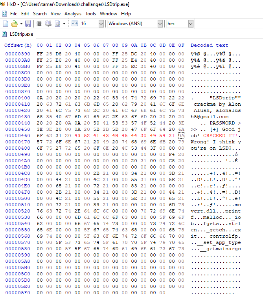The height and width of the screenshot is (306, 263).
Task: Click the boxed 0A byte in row 00000460
Action: [x=181, y=136]
